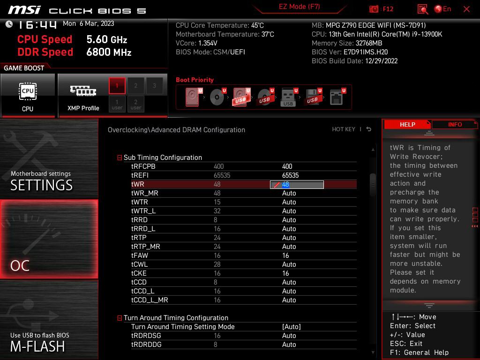Click the settings list scroll-up arrow
480x360 pixels.
(x=373, y=150)
